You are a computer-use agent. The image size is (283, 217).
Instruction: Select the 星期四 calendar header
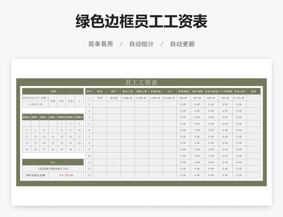[62, 117]
